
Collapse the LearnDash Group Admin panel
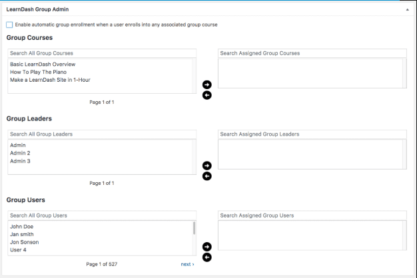407,9
